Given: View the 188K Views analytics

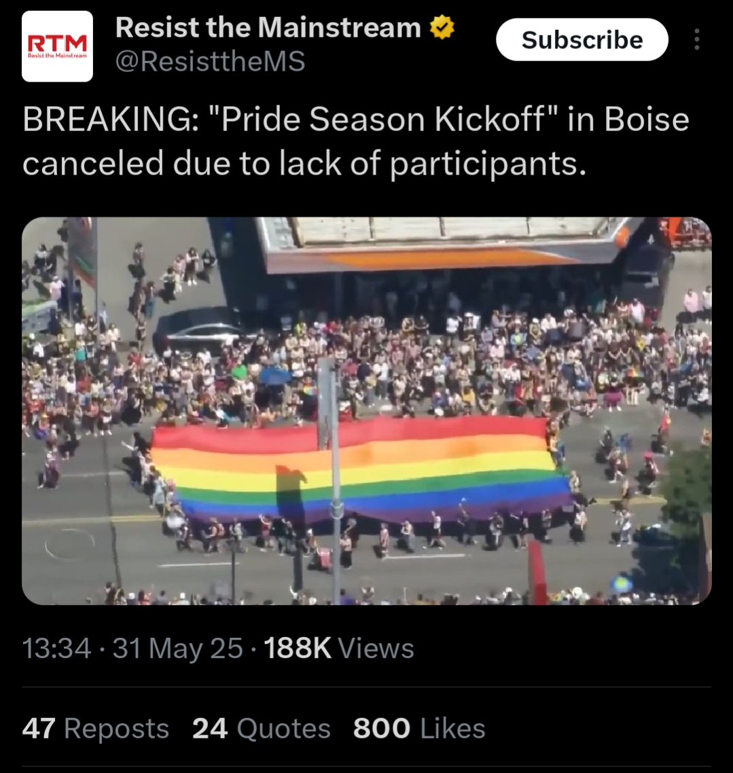Looking at the screenshot, I should [339, 648].
